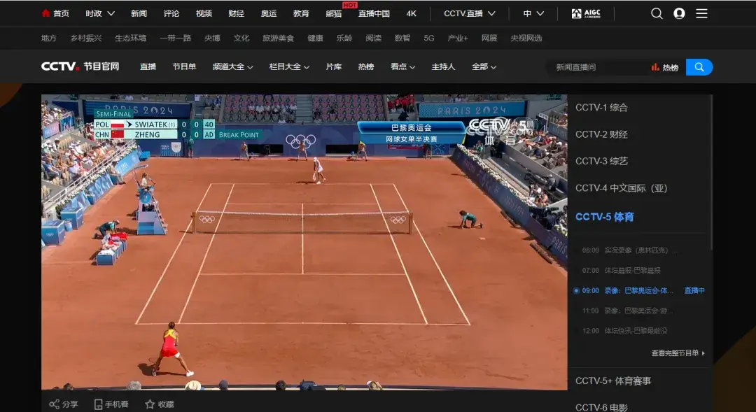The height and width of the screenshot is (412, 756).
Task: Select the 11:00 录像 巴黎奥运会 program entry
Action: pos(627,311)
